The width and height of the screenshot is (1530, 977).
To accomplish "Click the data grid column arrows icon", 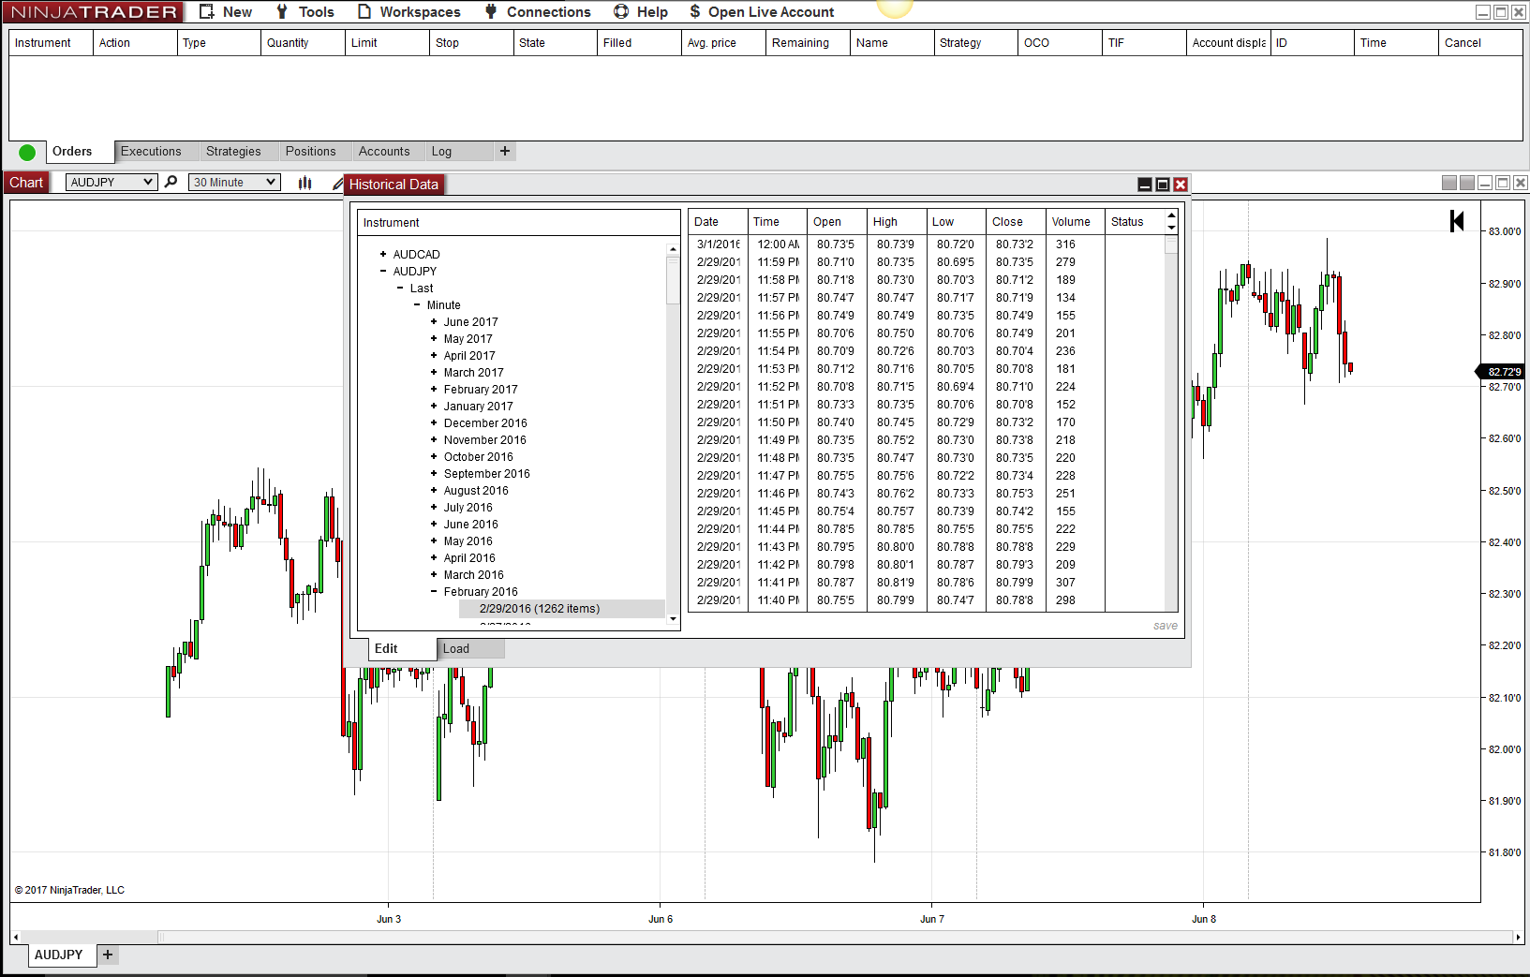I will (x=1171, y=222).
